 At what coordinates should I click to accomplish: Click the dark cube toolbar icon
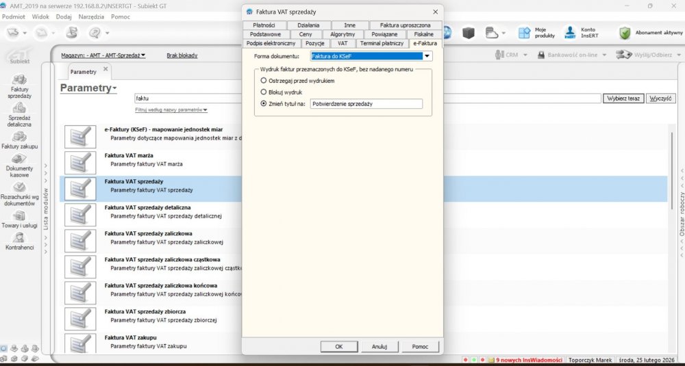[x=469, y=33]
